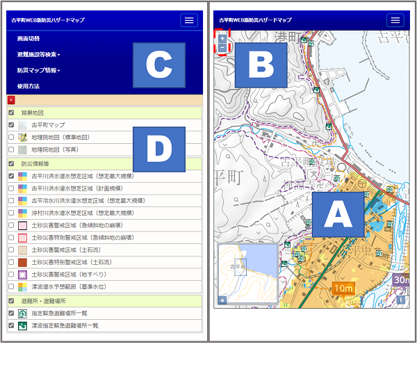This screenshot has width=417, height=374.
Task: Check 津波浸水予想範囲（基準水位） checkbox
Action: (x=11, y=286)
